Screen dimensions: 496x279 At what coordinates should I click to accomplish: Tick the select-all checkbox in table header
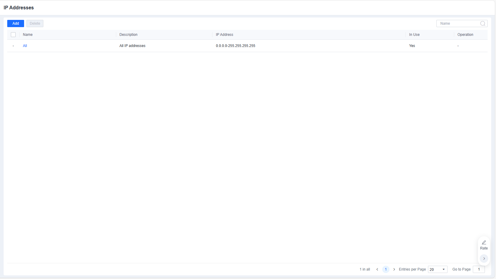tap(13, 35)
